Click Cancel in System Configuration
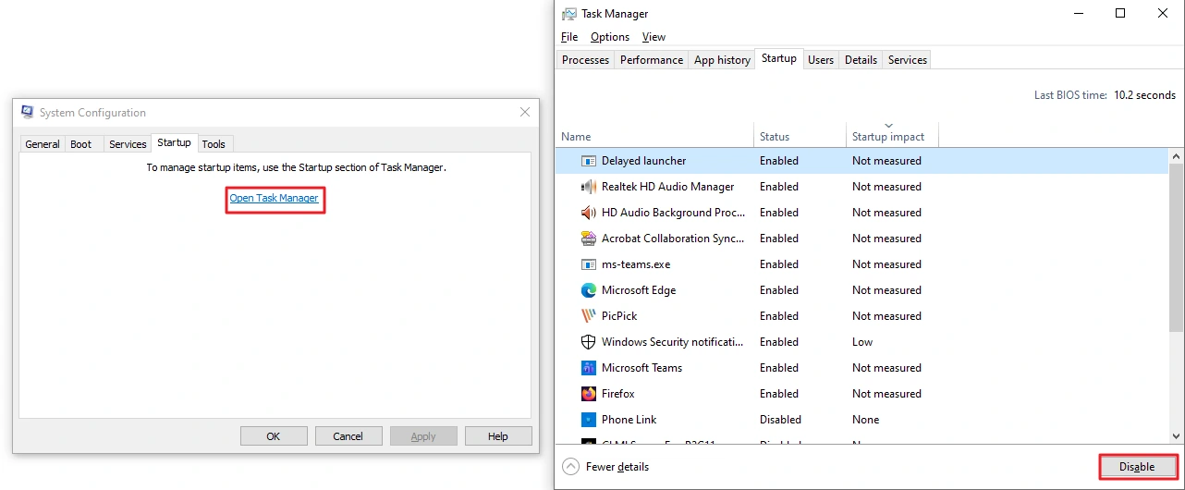 pos(348,436)
